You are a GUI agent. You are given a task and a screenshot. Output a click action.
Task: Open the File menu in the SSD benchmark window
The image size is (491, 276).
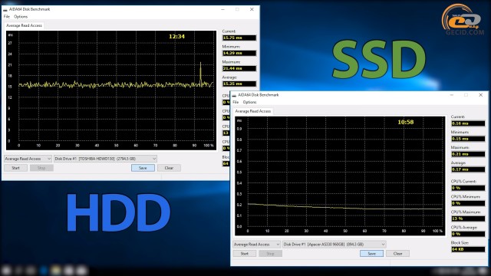coord(236,102)
